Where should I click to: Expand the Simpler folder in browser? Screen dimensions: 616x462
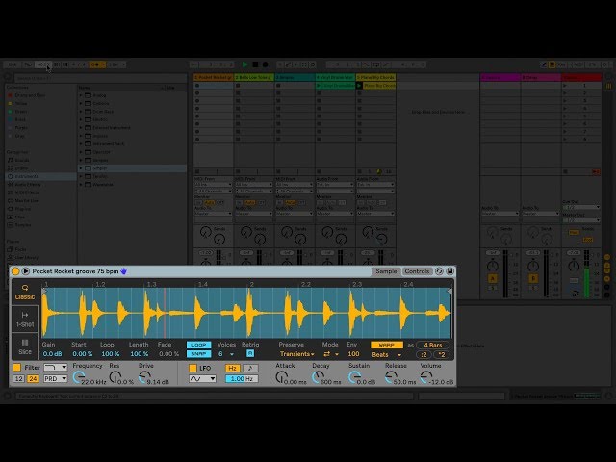[81, 168]
